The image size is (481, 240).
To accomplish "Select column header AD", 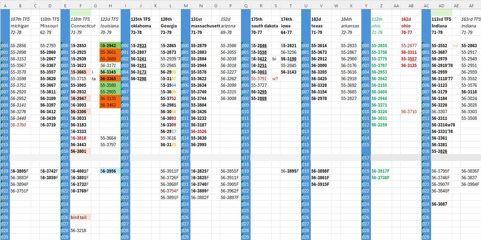I will tap(441, 6).
